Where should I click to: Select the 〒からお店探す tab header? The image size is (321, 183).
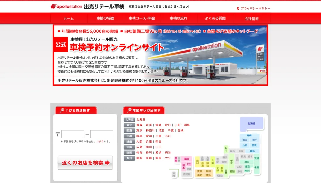pos(76,110)
